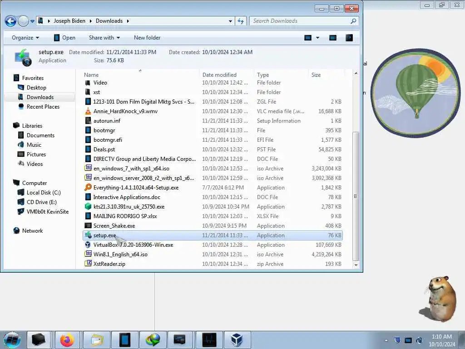Select the en_windows_7_with_sp1_x64.iso icon
This screenshot has width=465, height=349.
pyautogui.click(x=88, y=168)
